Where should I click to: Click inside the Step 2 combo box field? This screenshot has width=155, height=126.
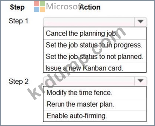coord(89,81)
